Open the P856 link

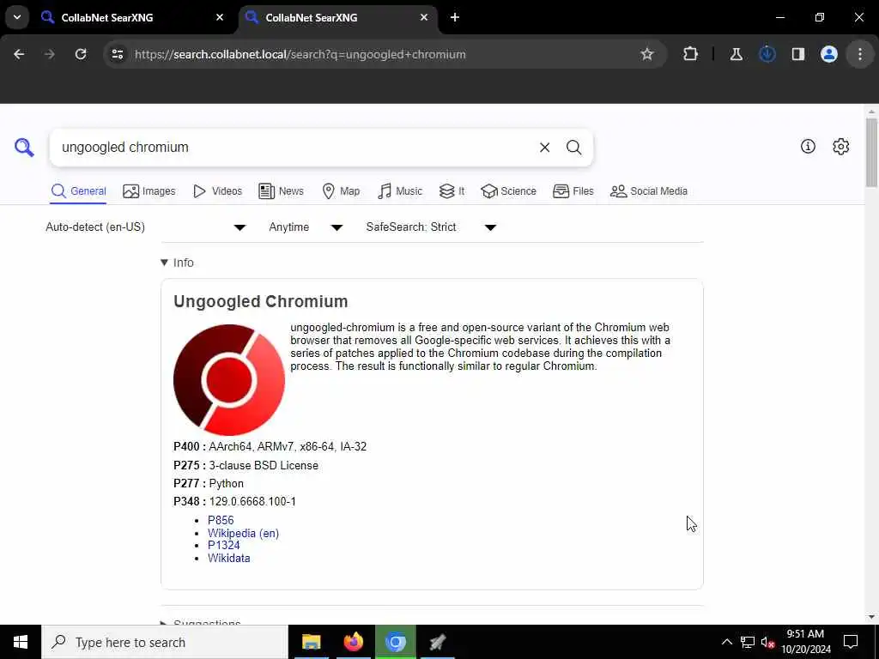tap(221, 520)
